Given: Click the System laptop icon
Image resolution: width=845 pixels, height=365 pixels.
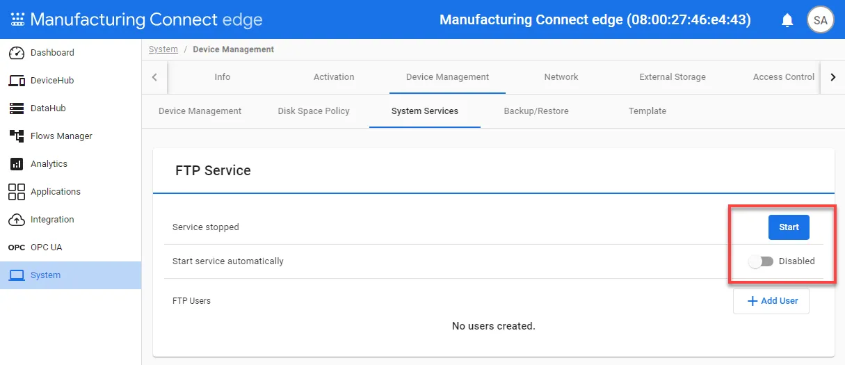Looking at the screenshot, I should 17,275.
